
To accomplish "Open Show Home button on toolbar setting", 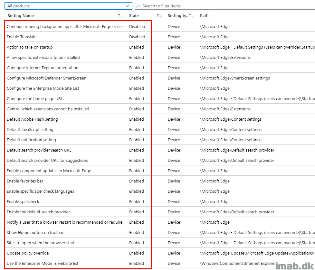I will click(x=35, y=232).
